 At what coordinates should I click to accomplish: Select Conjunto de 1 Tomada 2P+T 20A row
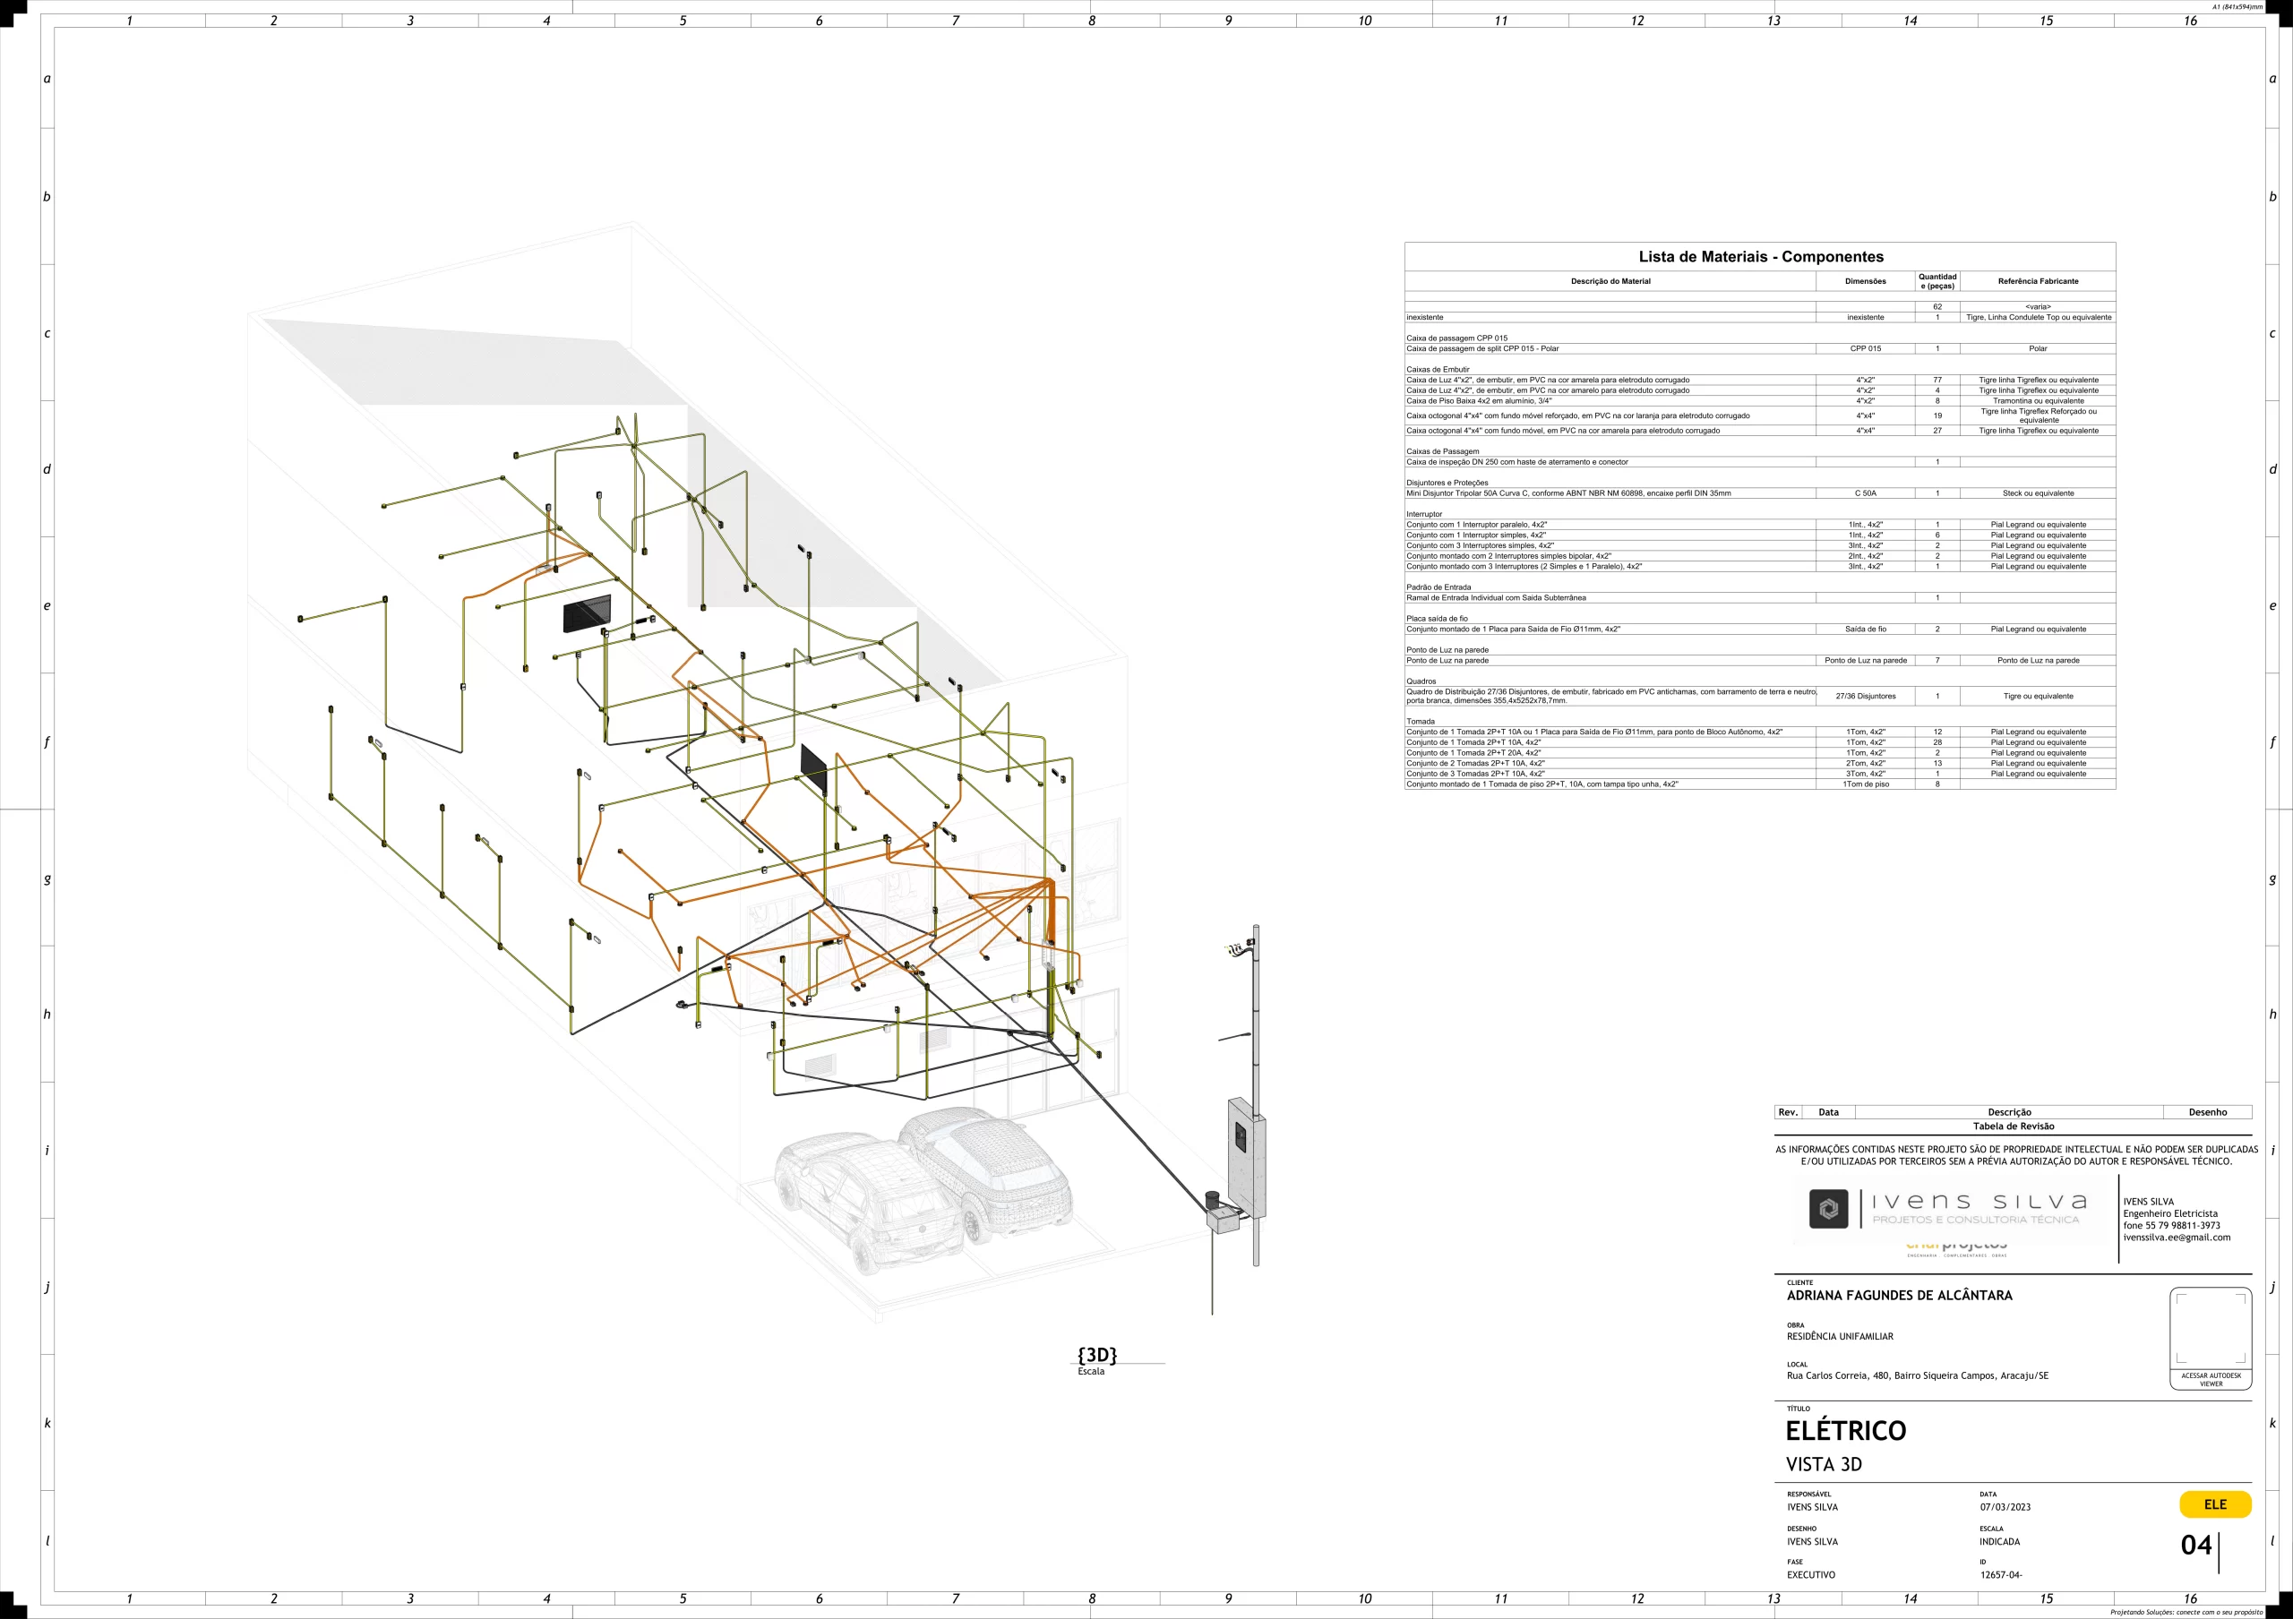click(1760, 752)
